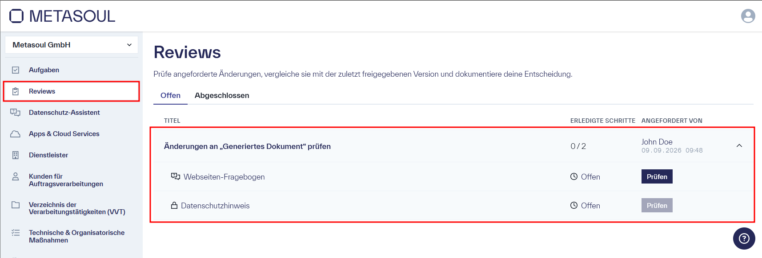The image size is (762, 258).
Task: Click the TITEL column header
Action: pos(172,121)
